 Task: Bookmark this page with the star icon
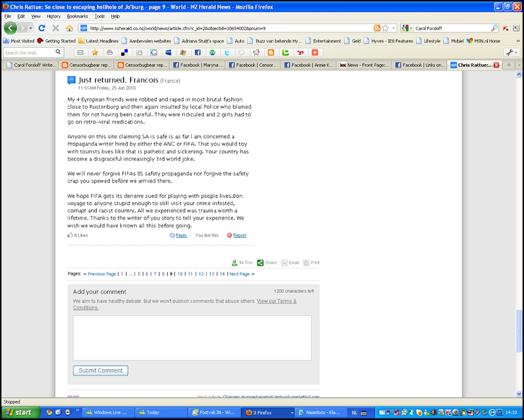pos(385,28)
